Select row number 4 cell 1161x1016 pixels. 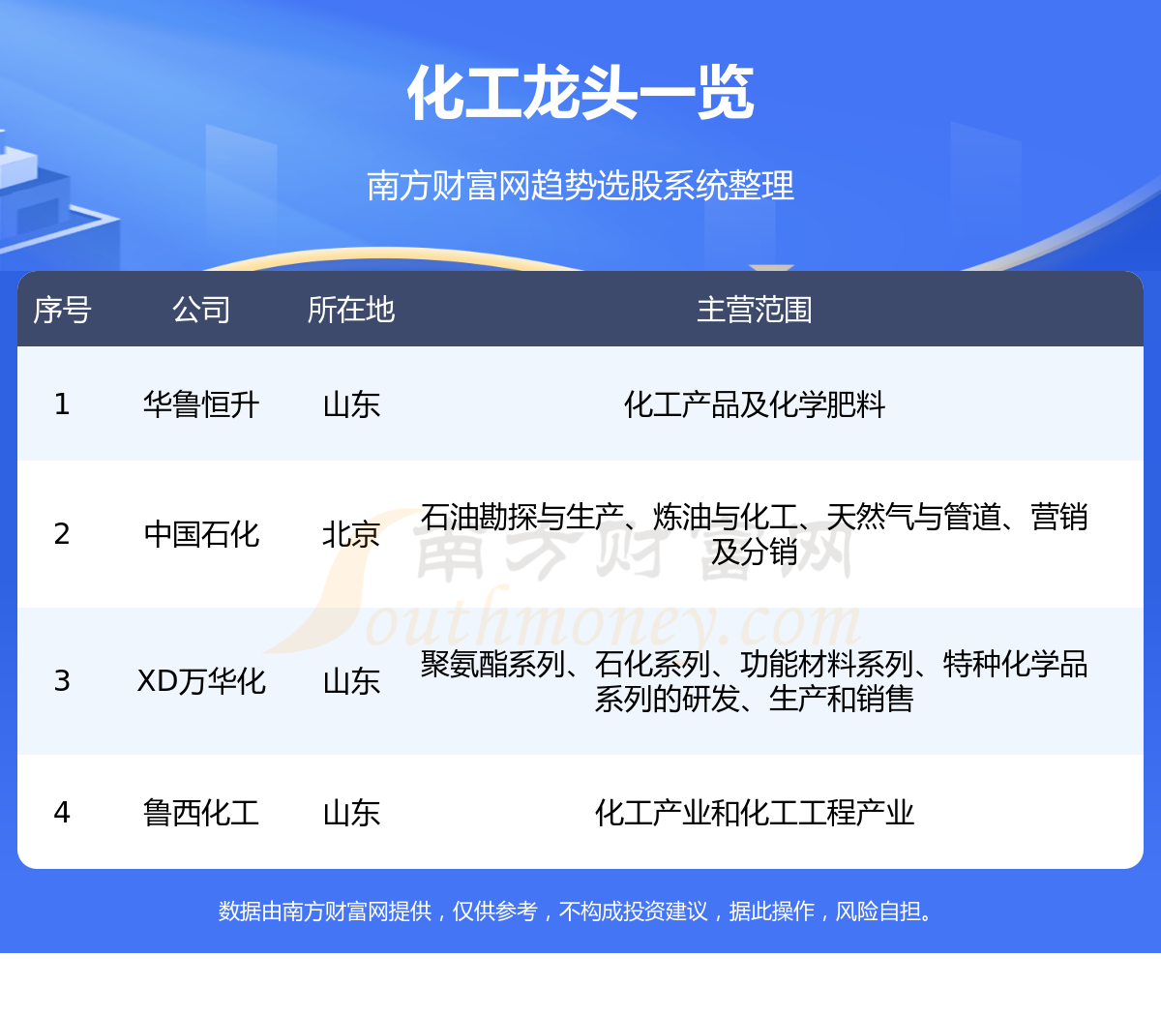pos(62,812)
